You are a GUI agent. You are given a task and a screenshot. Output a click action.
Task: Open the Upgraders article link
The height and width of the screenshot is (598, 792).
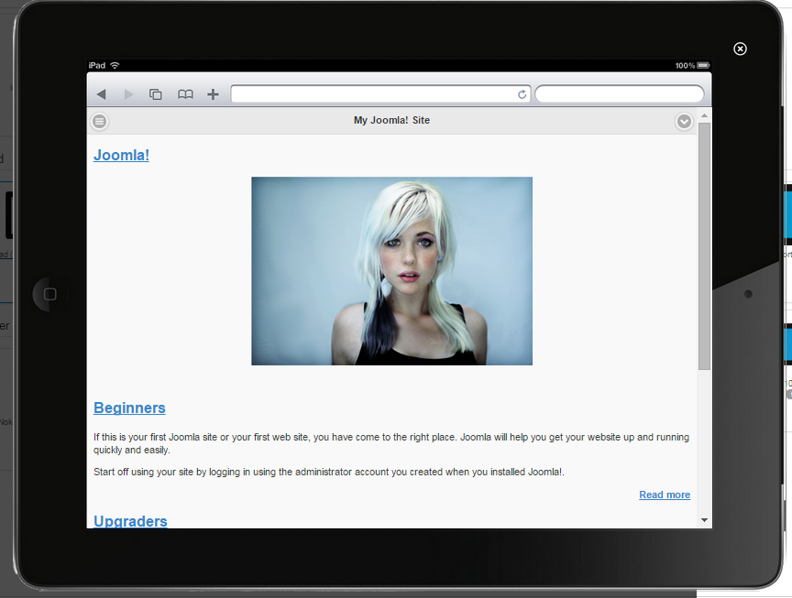coord(130,520)
